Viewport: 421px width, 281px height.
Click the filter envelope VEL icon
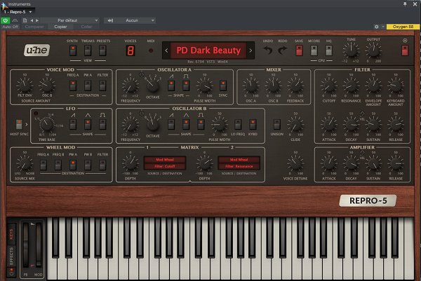362,114
